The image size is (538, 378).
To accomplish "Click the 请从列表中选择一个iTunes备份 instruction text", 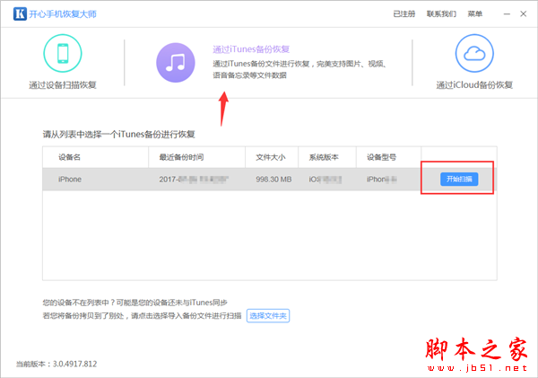I will click(118, 135).
